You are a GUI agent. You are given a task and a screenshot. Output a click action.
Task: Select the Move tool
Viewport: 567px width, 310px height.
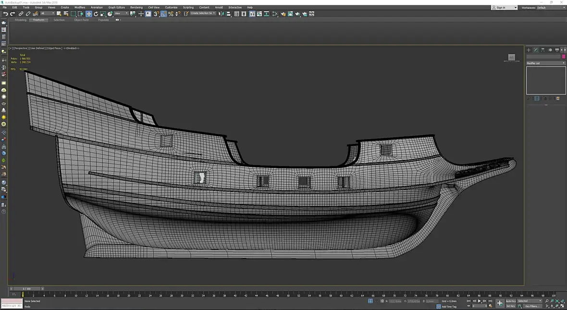pyautogui.click(x=89, y=14)
